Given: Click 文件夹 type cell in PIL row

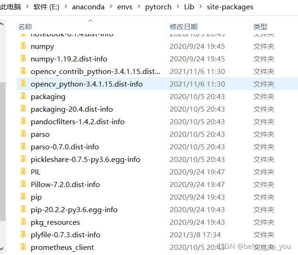Looking at the screenshot, I should (x=264, y=172).
